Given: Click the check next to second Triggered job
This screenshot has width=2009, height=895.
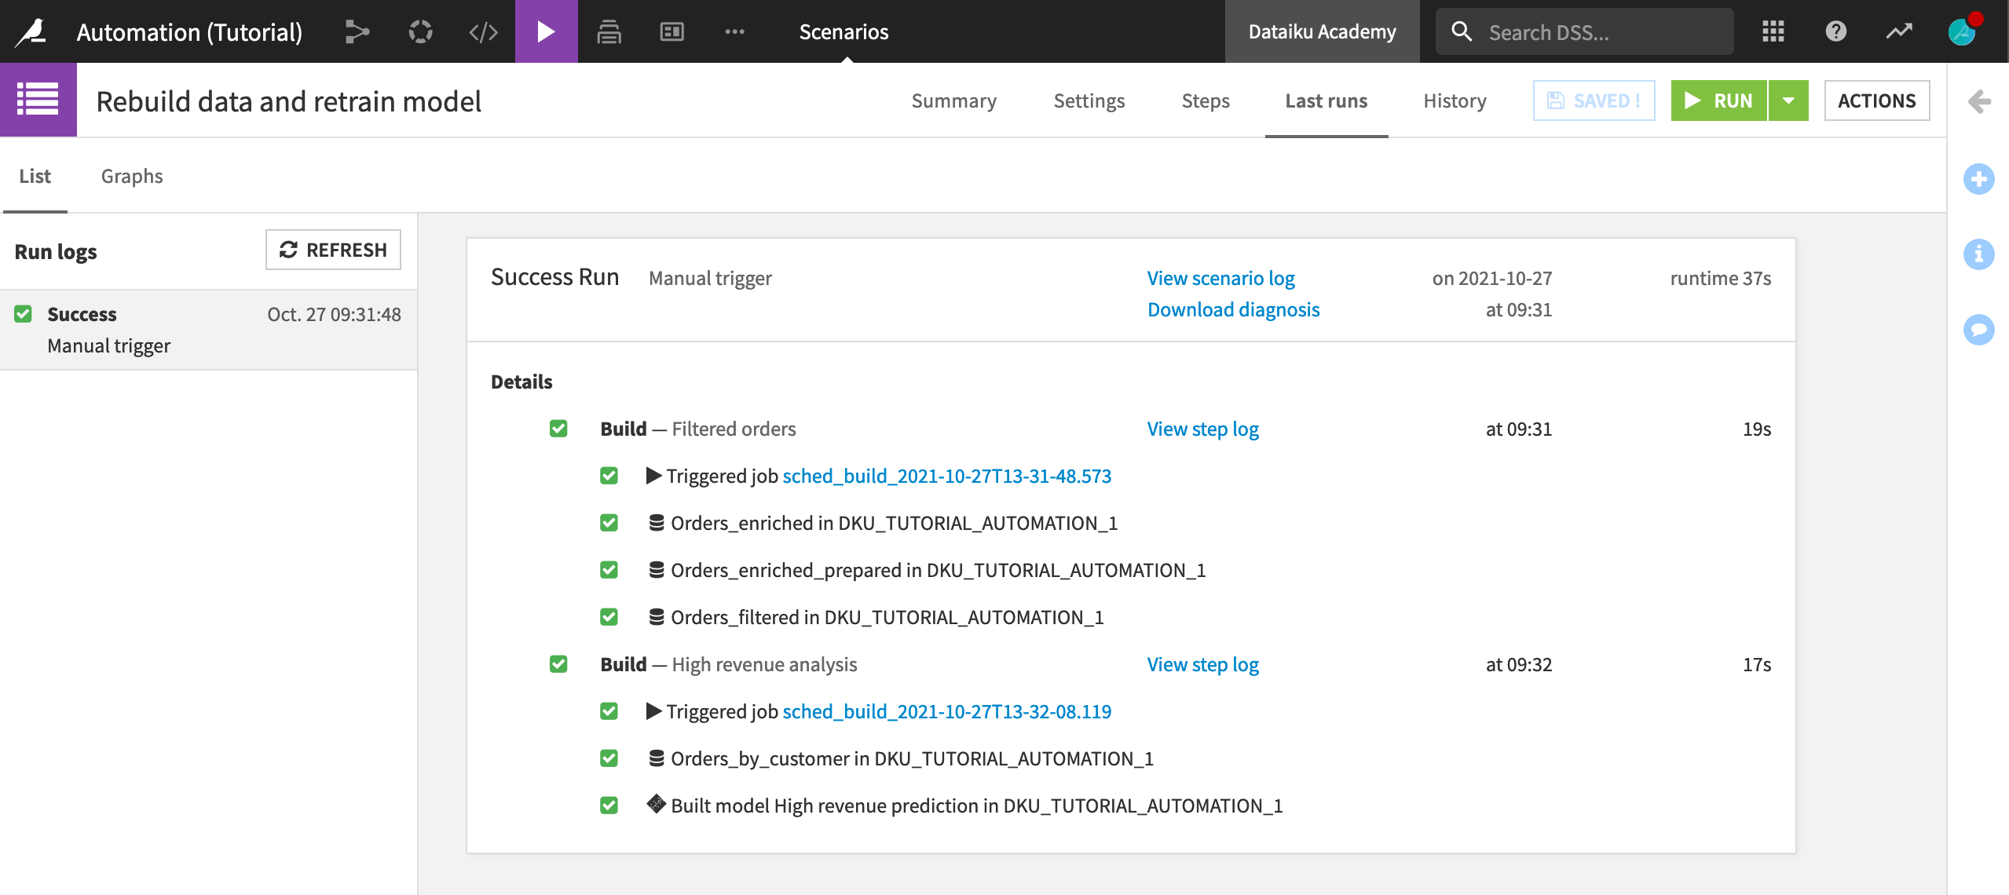Looking at the screenshot, I should 609,711.
